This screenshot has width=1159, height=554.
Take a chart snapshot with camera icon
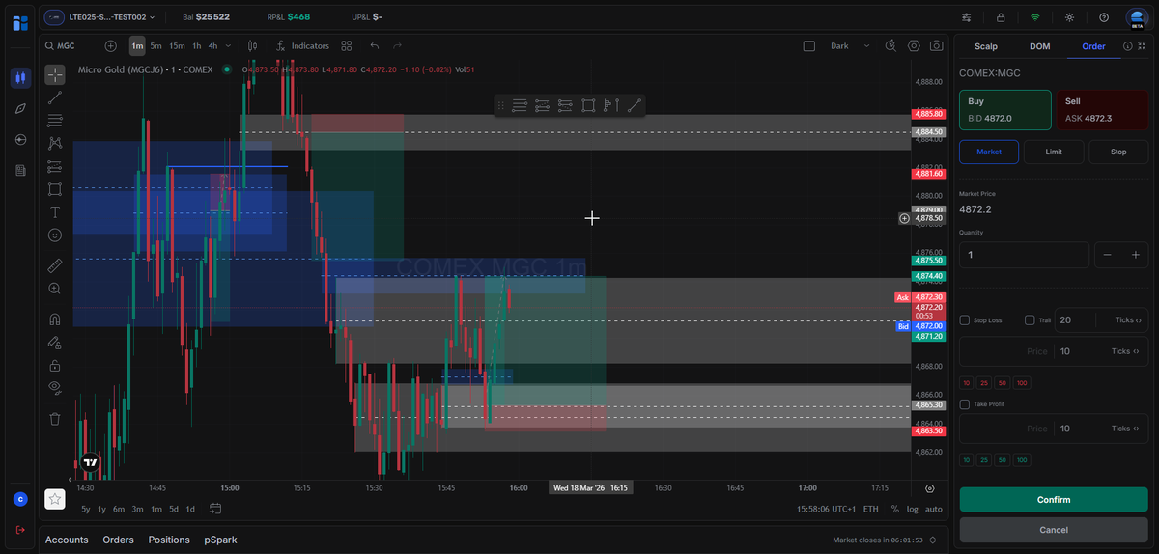(x=937, y=45)
